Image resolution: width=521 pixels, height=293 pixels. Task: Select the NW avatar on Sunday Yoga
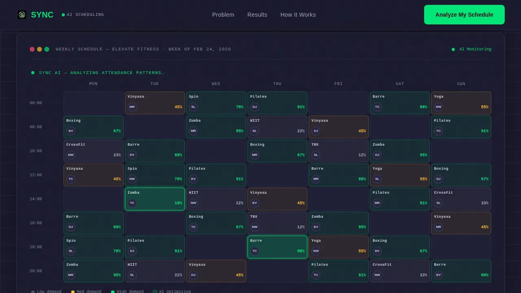click(x=438, y=107)
